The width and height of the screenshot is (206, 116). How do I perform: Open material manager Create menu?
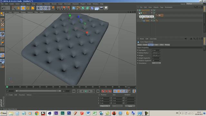tap(11, 95)
